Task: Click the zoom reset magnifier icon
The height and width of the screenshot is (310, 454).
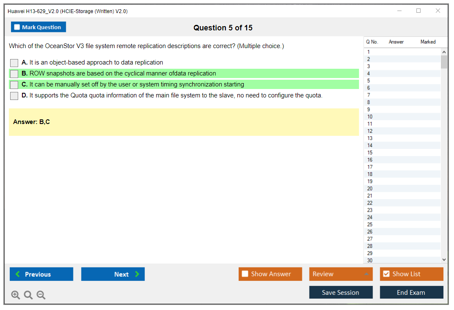Action: point(28,295)
